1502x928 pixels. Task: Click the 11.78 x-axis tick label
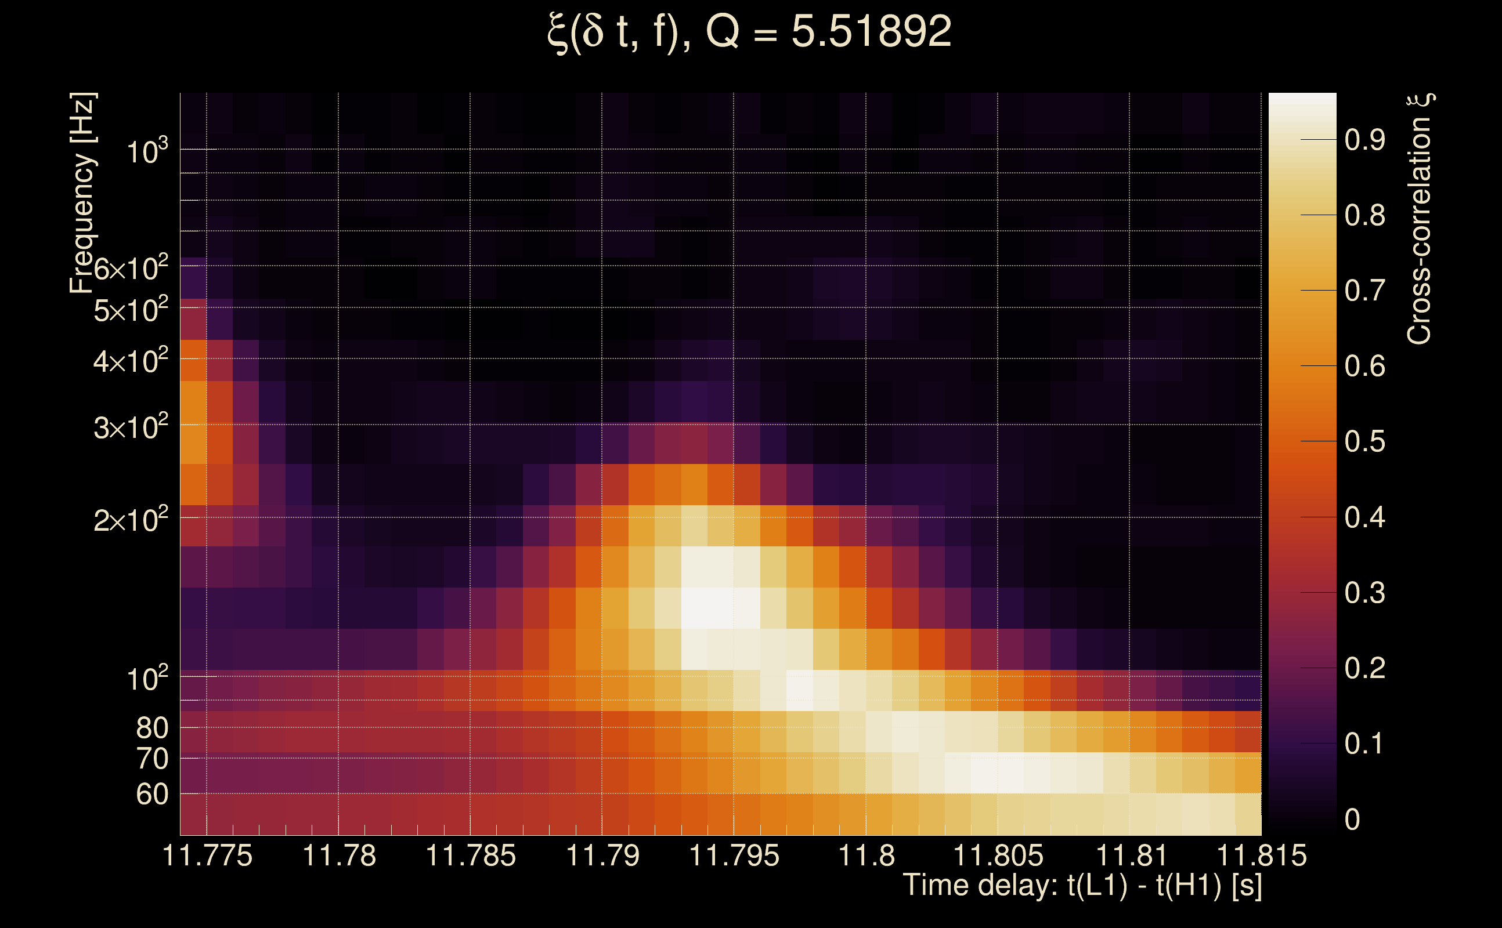coord(339,855)
